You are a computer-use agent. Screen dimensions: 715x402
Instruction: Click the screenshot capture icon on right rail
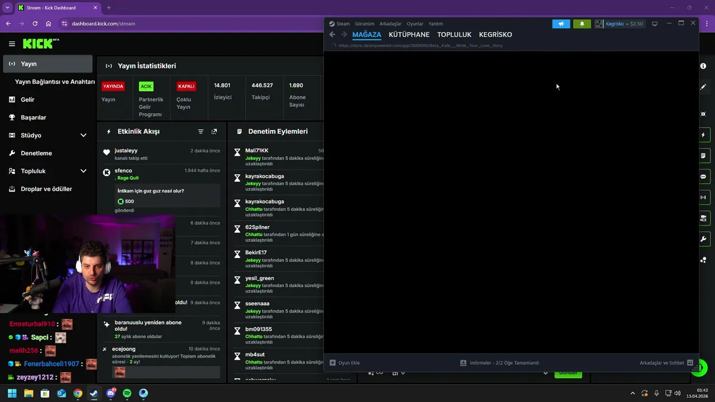(x=703, y=114)
